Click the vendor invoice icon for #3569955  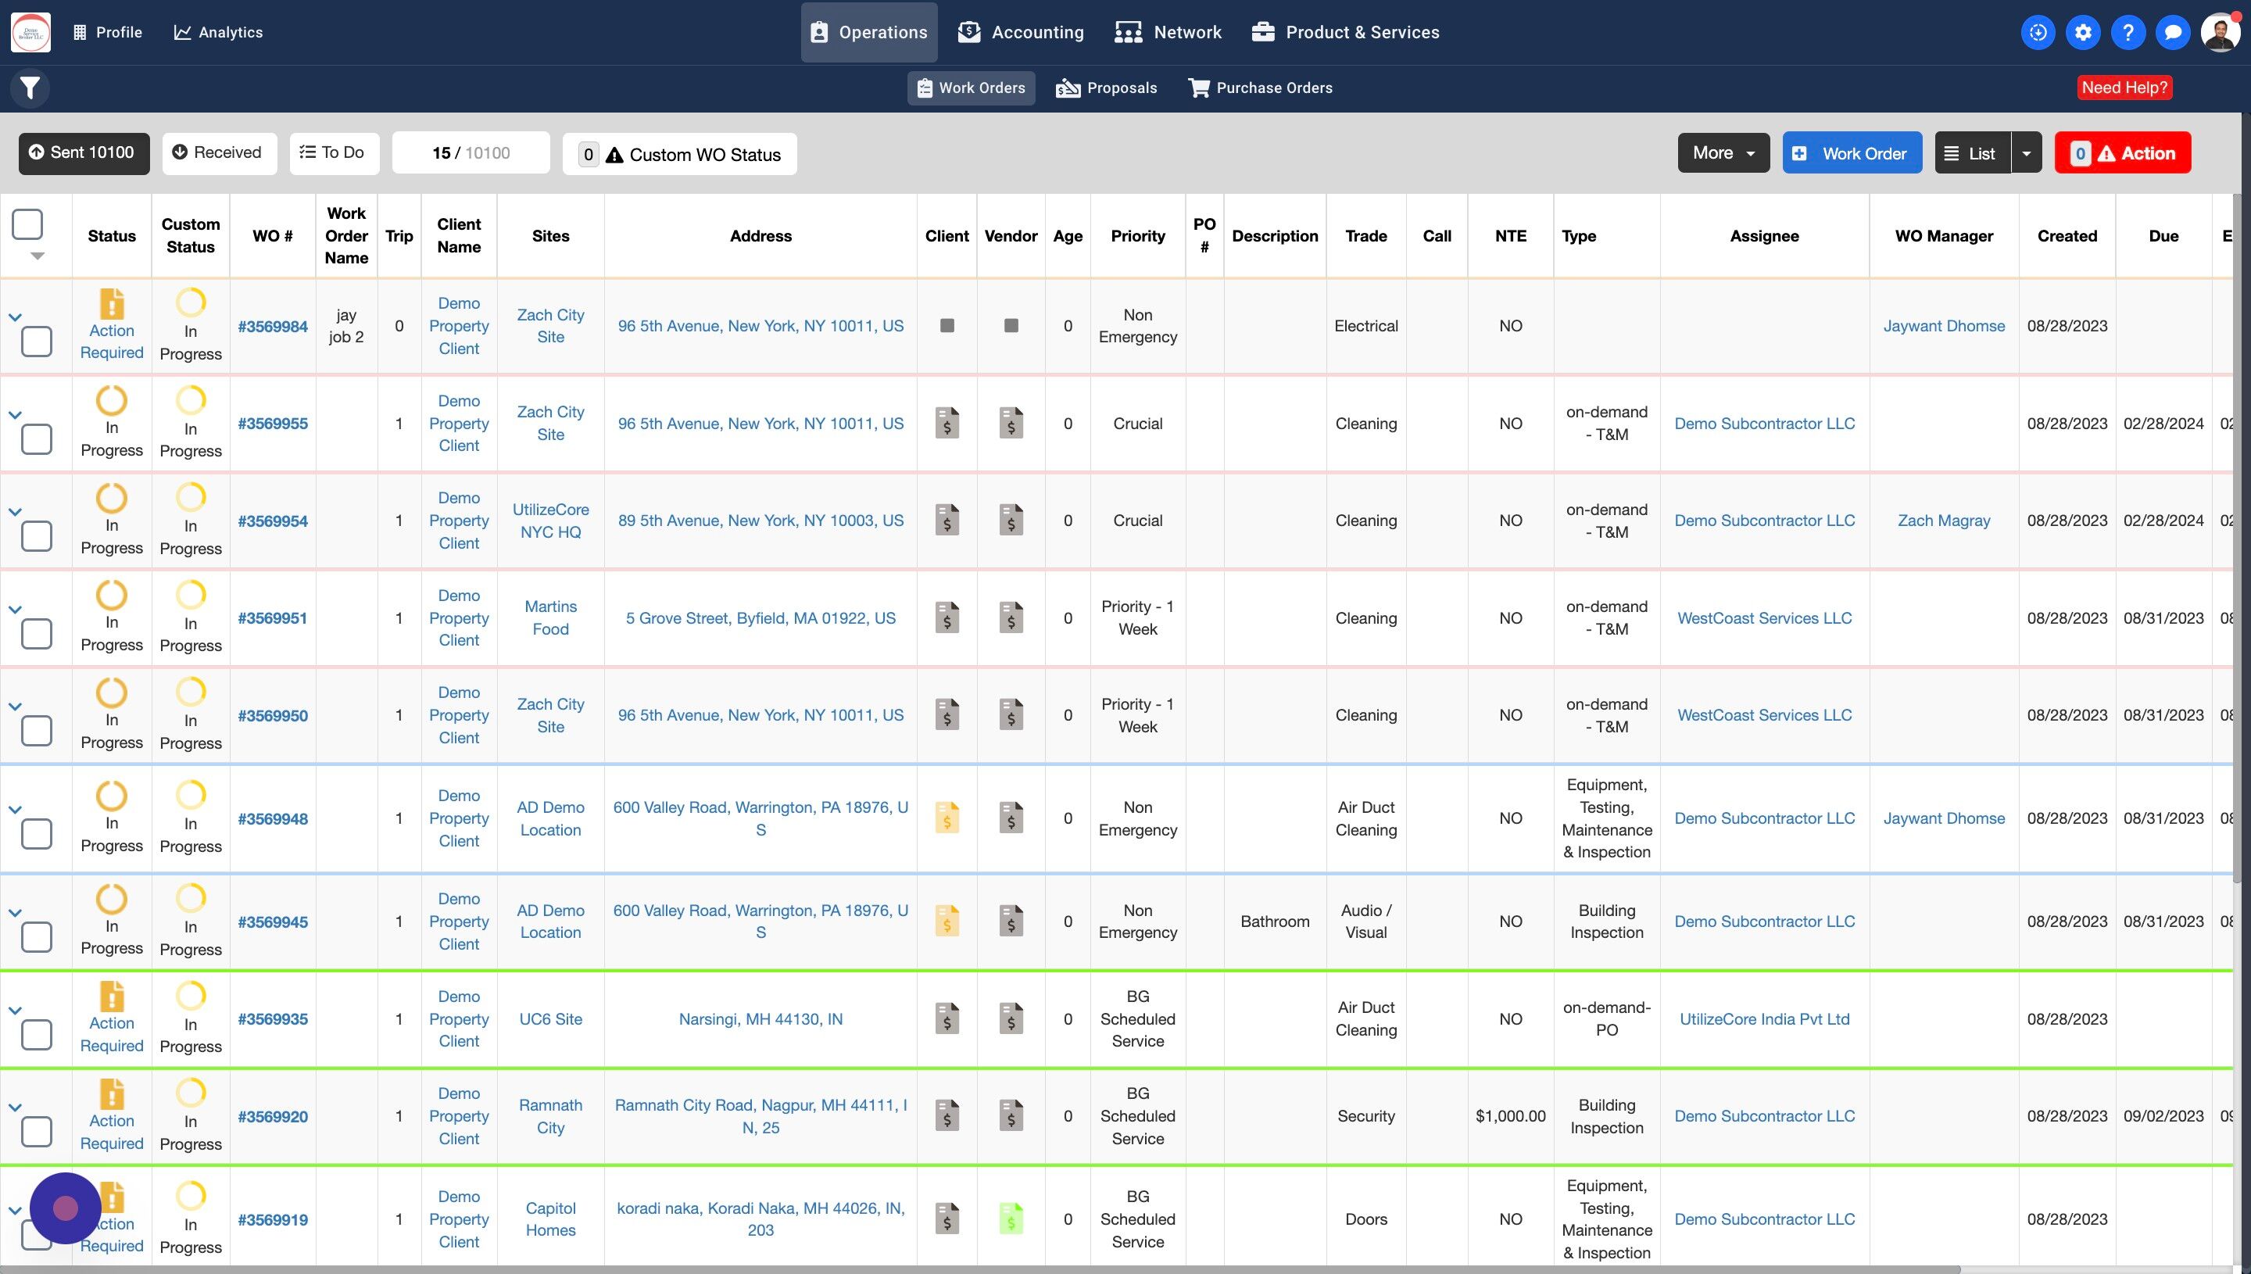tap(1011, 423)
